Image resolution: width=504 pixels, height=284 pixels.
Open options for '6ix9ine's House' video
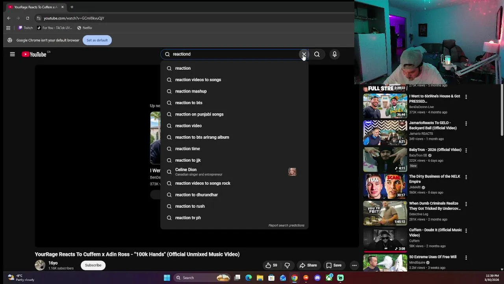coord(466,97)
